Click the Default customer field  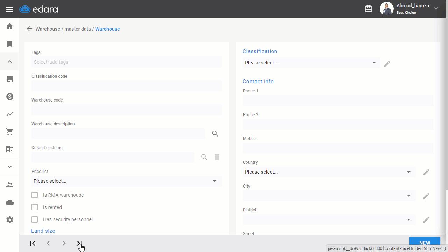coord(113,157)
